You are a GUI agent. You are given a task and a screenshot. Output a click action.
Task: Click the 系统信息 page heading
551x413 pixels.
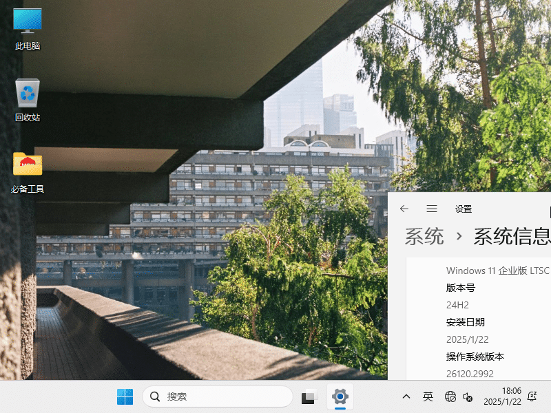pos(512,236)
